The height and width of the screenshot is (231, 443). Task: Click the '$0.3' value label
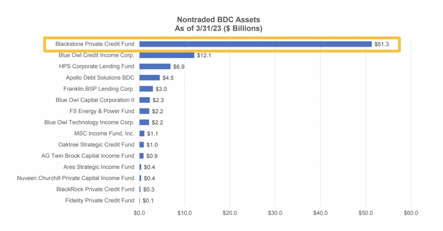coord(149,189)
